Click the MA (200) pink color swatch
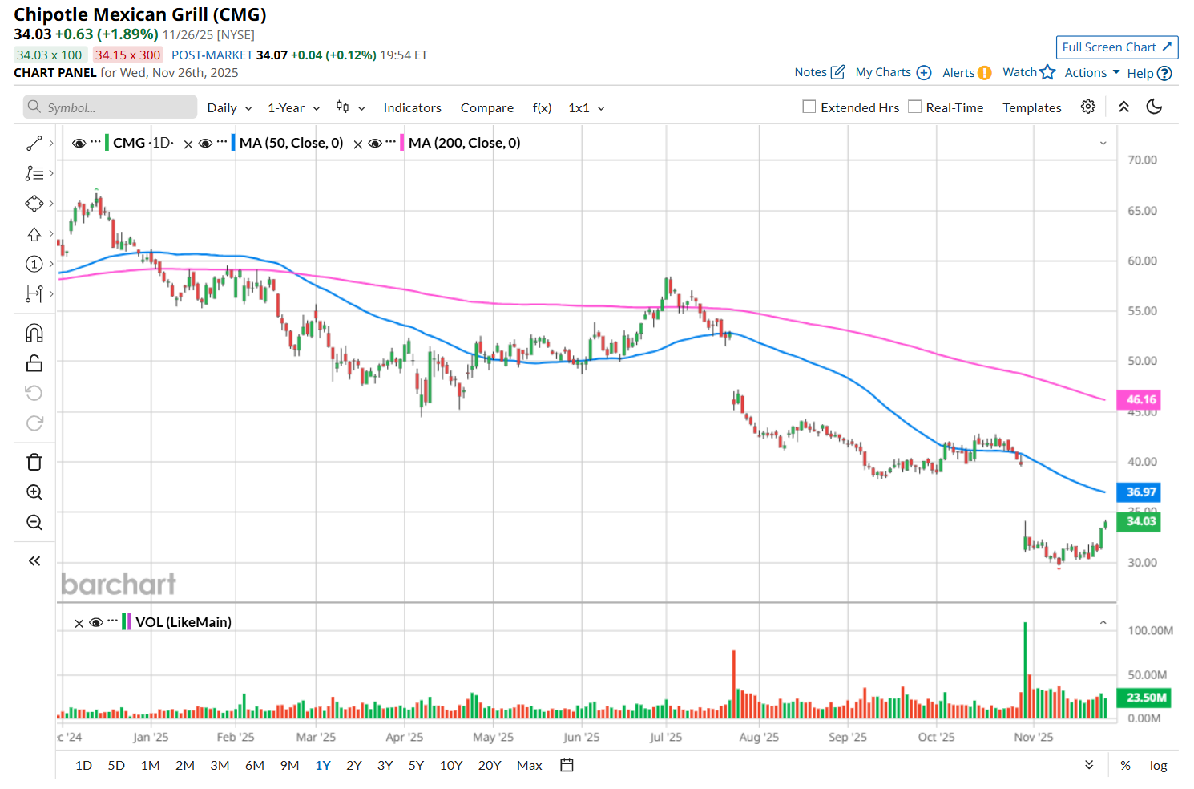This screenshot has width=1194, height=789. (x=402, y=143)
